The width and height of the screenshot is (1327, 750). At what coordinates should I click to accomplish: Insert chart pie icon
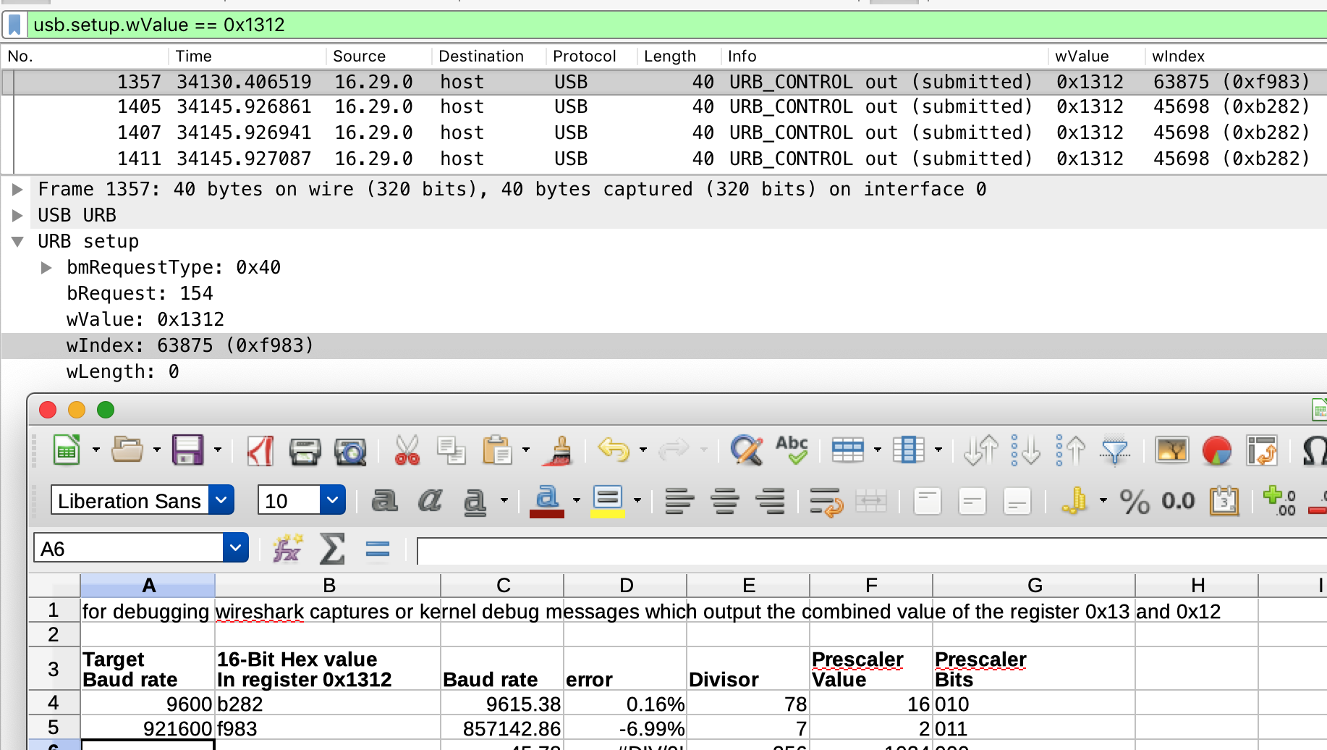[x=1217, y=450]
